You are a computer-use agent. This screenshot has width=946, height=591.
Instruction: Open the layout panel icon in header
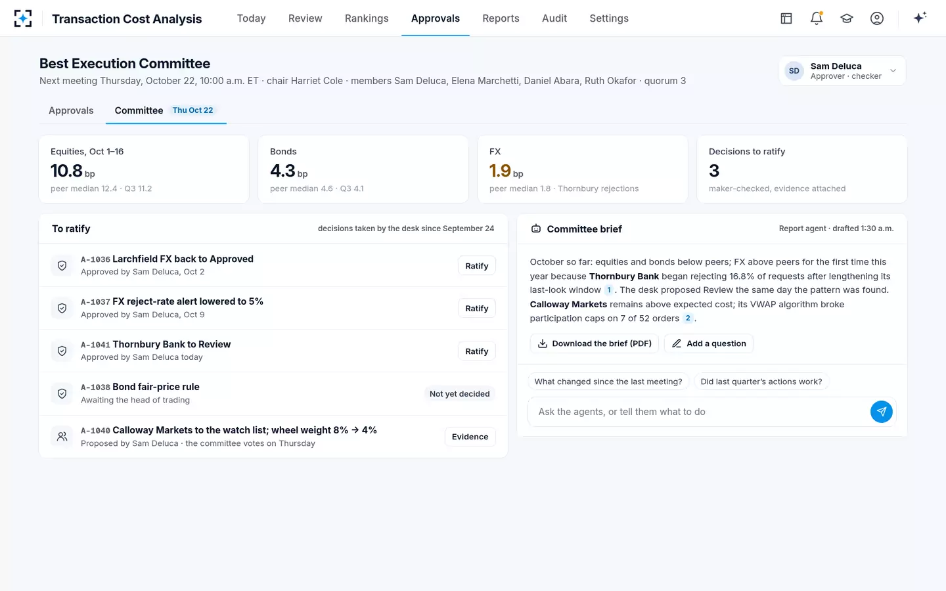[x=786, y=18]
